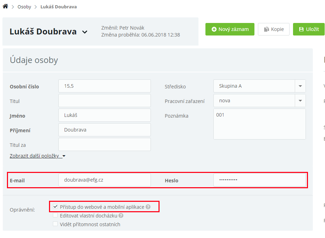Viewport: 325px width, 238px height.
Task: Click the Nový záznam button
Action: tap(230, 29)
